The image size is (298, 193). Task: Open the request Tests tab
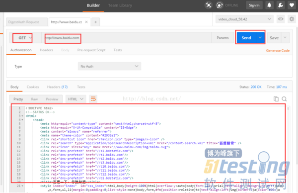pyautogui.click(x=117, y=50)
